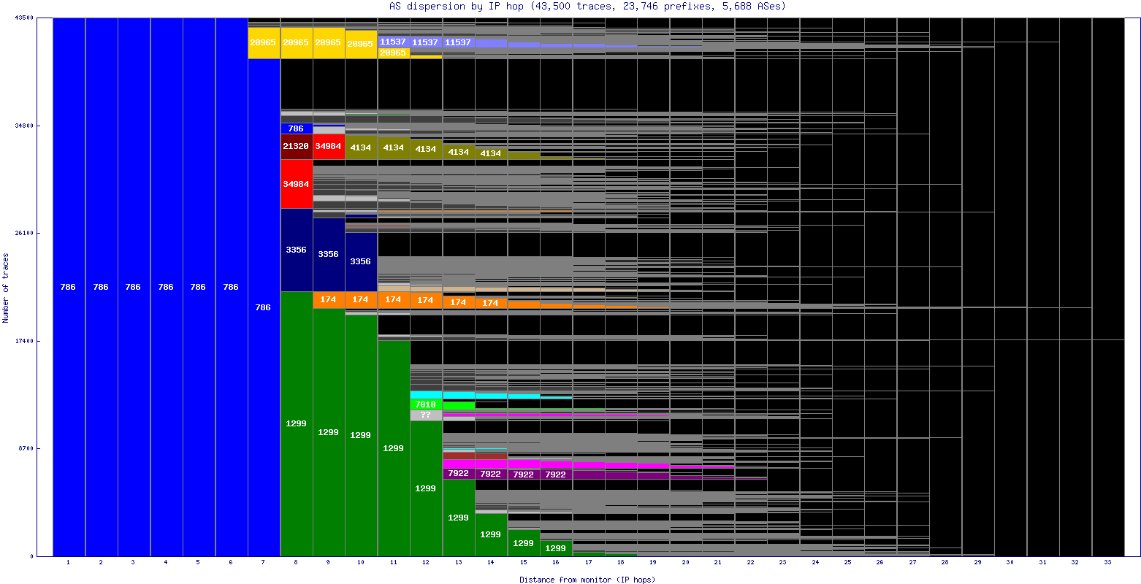Select the blue AS 786 bar at hop 1

point(69,287)
